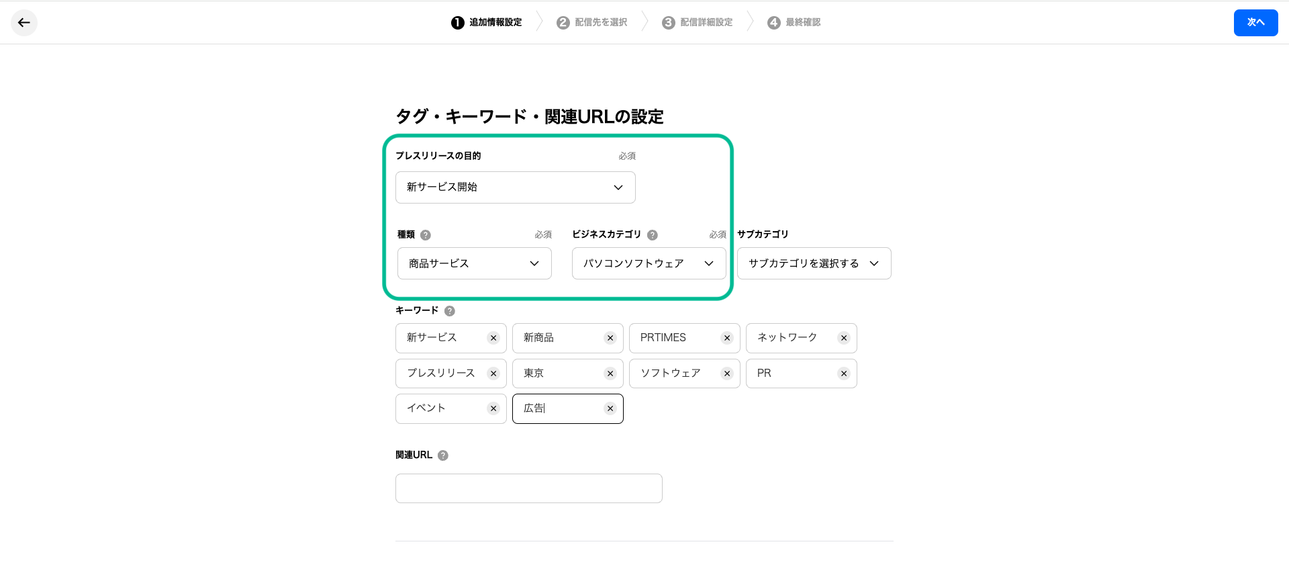1289x571 pixels.
Task: Remove the 新サービス keyword
Action: click(493, 338)
